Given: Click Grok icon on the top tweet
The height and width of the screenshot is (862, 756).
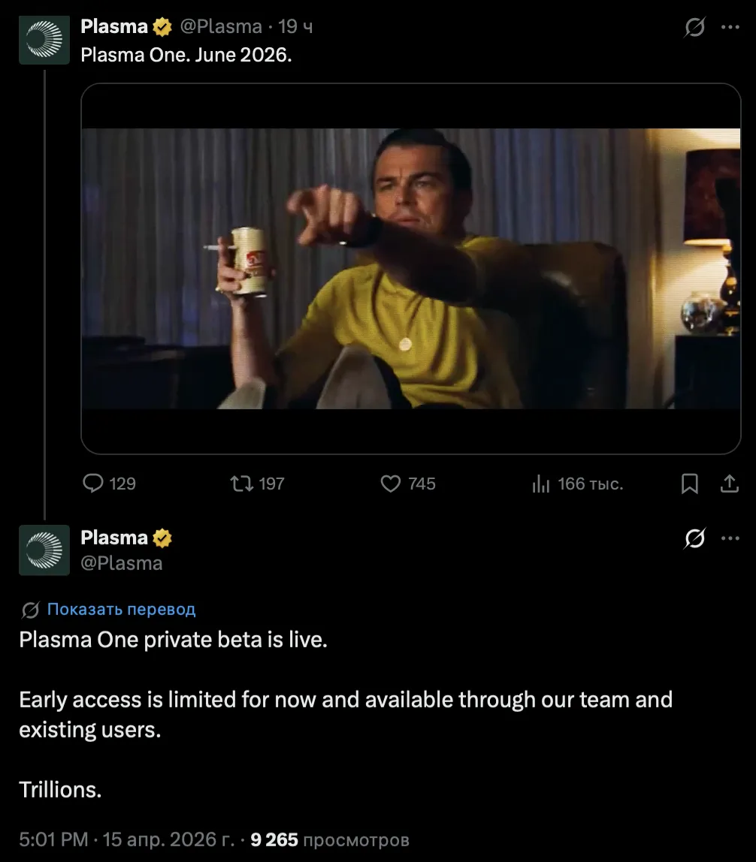Looking at the screenshot, I should click(x=695, y=28).
